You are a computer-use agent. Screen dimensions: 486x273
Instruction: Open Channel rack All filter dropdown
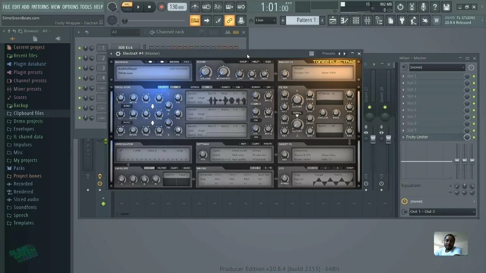[x=125, y=32]
